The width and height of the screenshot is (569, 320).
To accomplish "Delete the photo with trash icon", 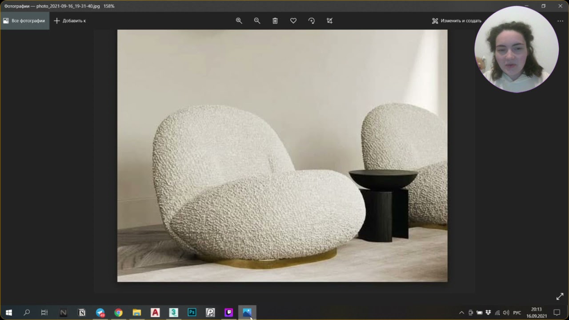I will [275, 20].
